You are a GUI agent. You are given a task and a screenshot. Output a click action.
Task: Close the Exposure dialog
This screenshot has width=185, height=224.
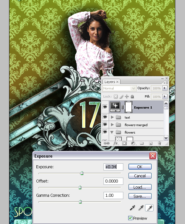point(153,156)
